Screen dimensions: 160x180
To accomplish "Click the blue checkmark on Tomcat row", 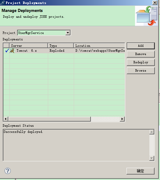I will [x=7, y=51].
